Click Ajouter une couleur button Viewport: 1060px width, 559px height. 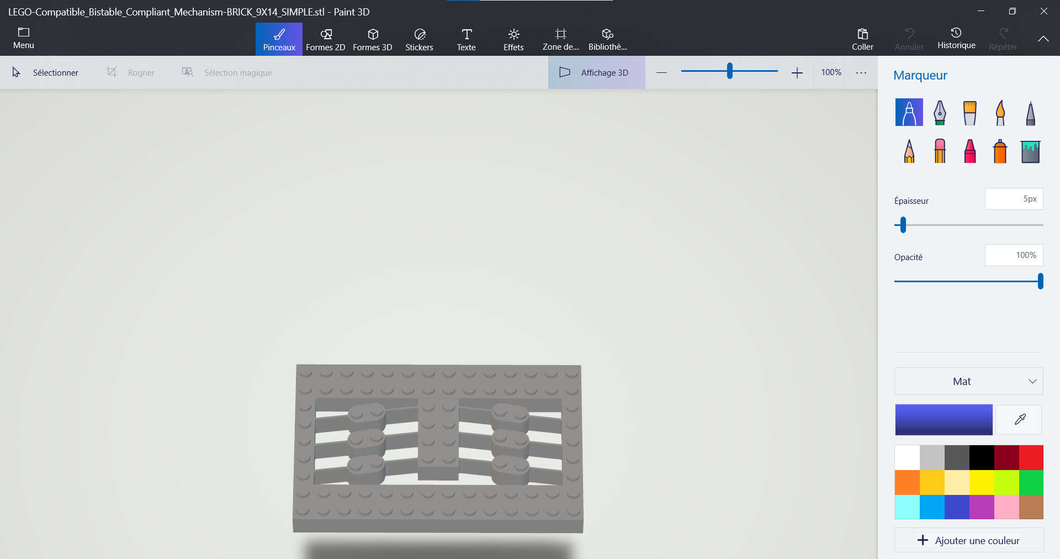[x=968, y=540]
